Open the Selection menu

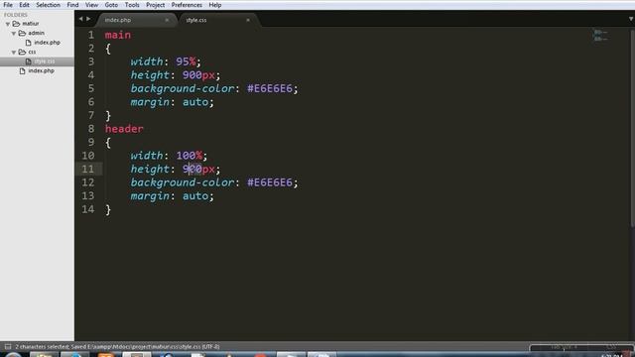point(48,5)
